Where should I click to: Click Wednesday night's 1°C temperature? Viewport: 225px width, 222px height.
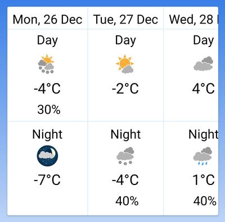(204, 180)
